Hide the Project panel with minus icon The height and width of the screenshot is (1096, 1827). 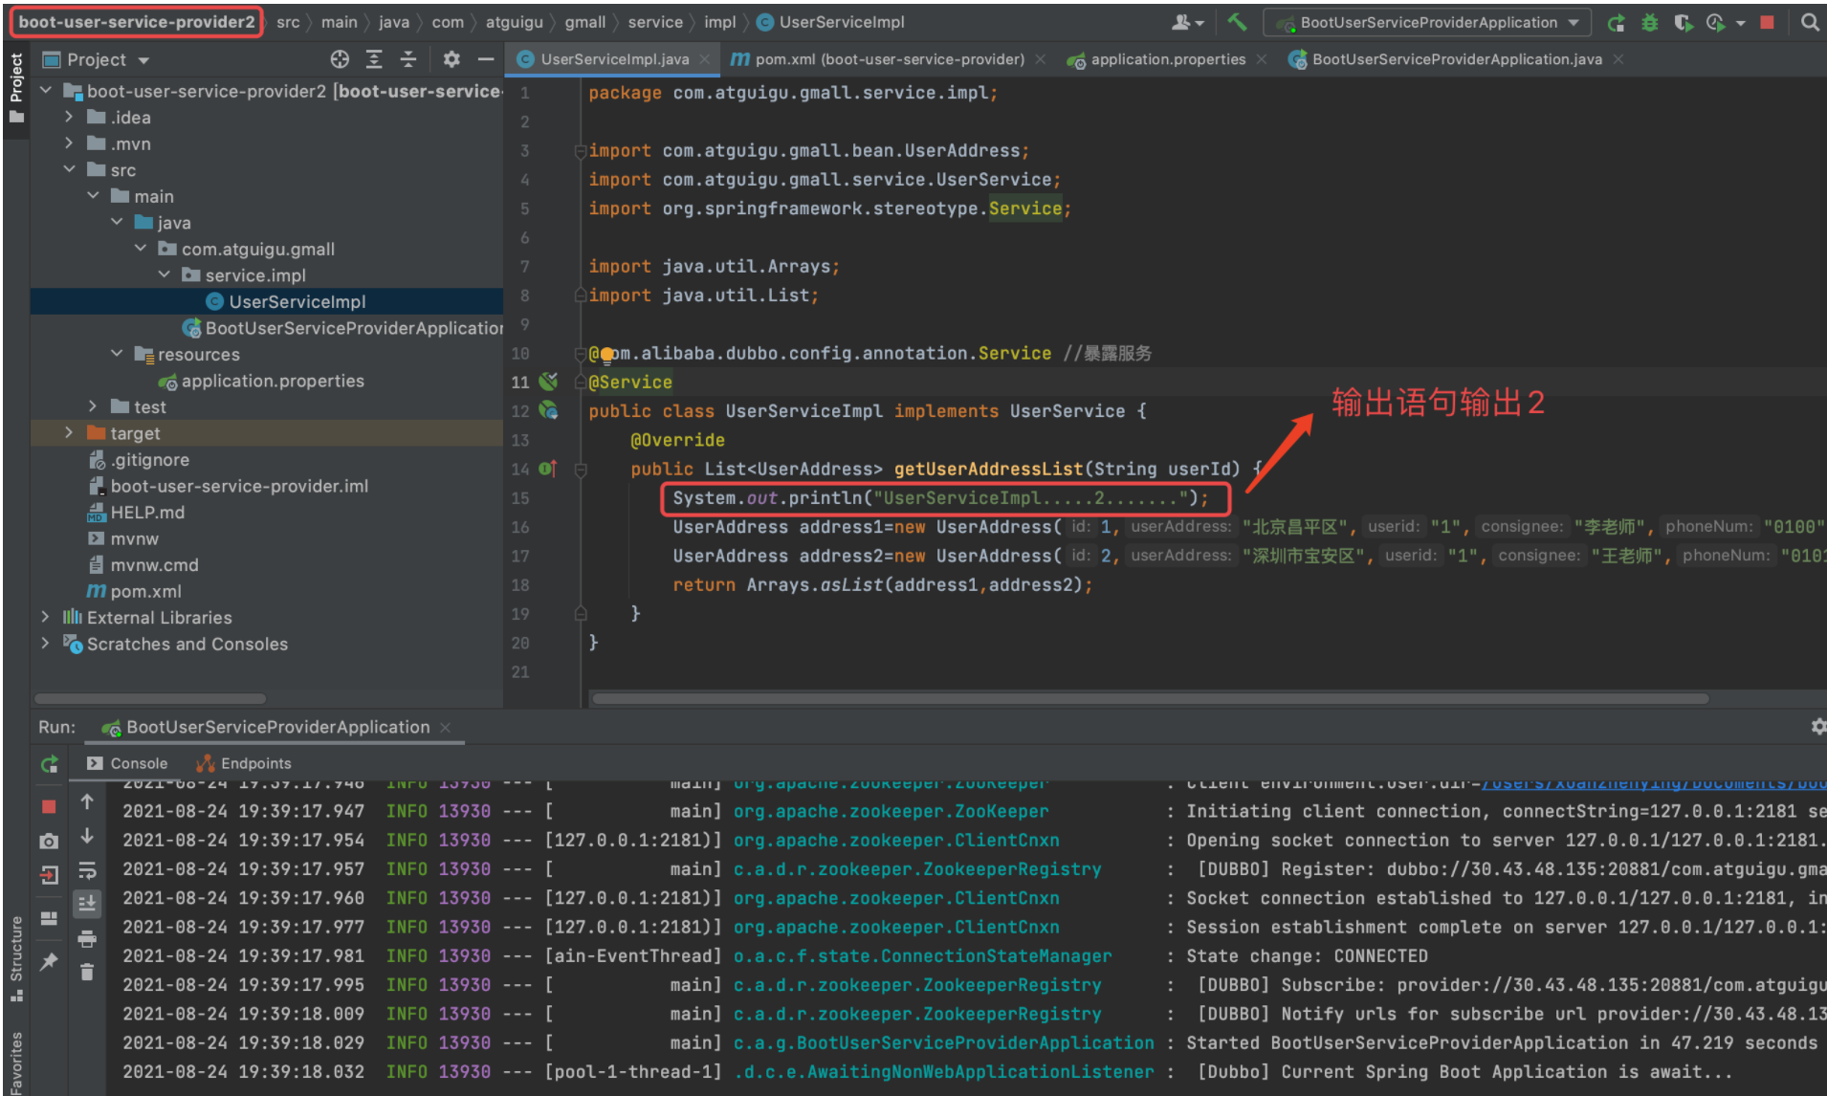pos(486,59)
